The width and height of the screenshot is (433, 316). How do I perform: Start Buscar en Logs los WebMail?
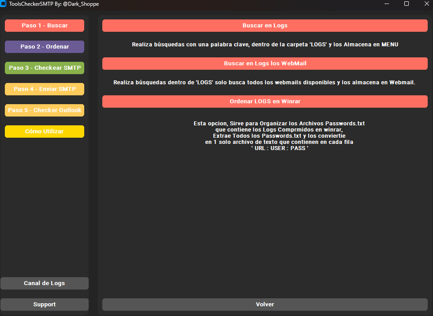pyautogui.click(x=265, y=64)
